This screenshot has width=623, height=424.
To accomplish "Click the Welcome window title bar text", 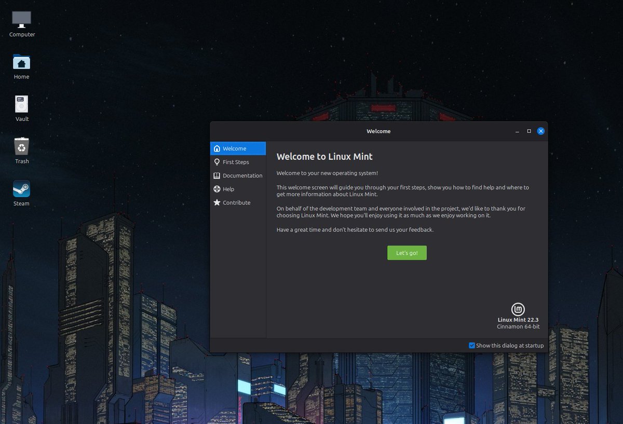I will [378, 131].
